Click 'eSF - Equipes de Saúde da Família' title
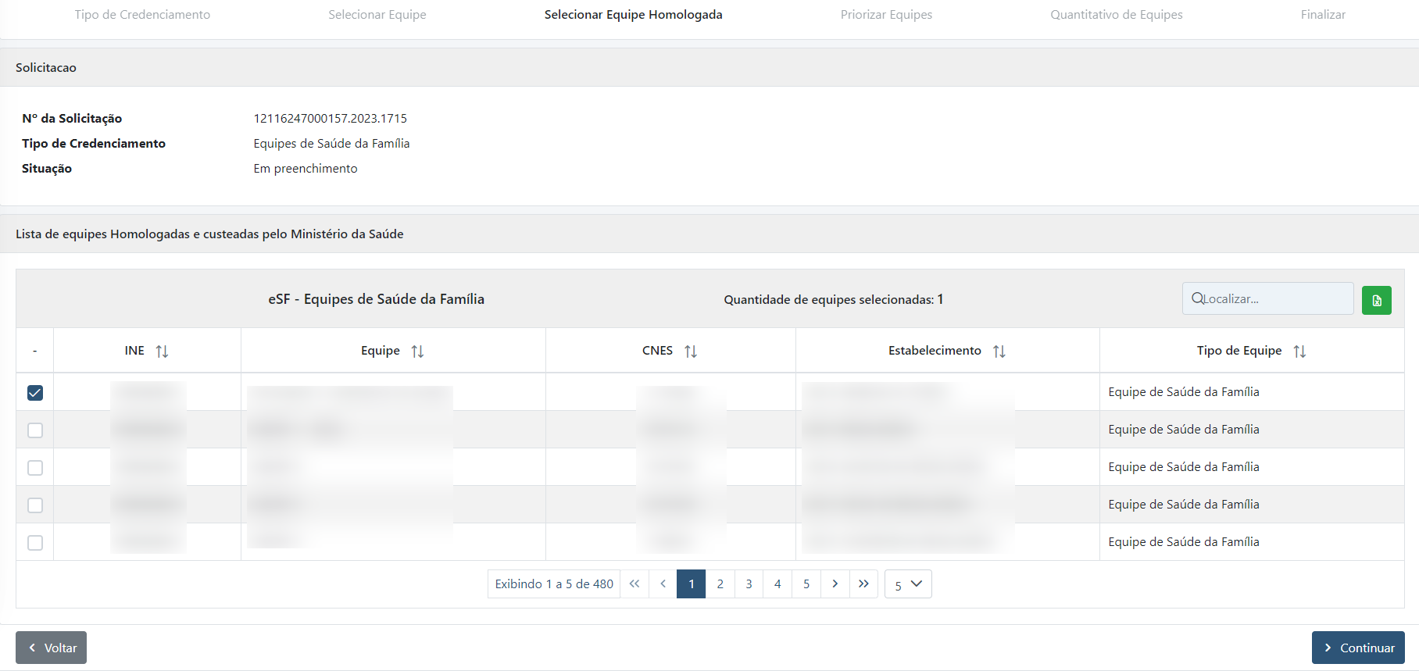The height and width of the screenshot is (671, 1419). [376, 299]
